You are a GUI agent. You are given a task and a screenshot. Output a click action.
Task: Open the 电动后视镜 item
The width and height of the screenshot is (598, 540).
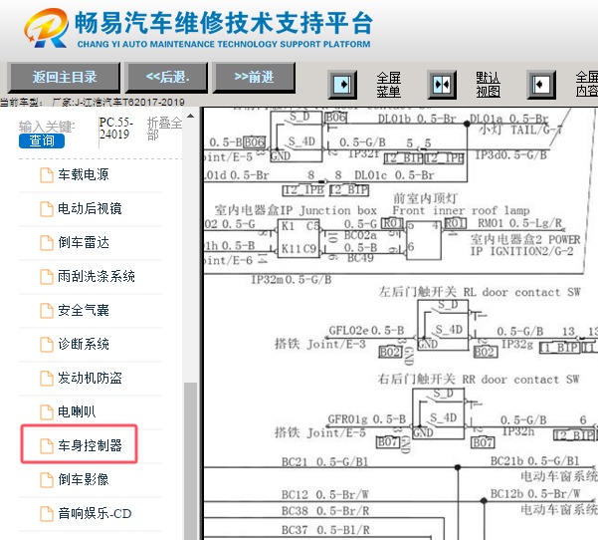pyautogui.click(x=90, y=208)
